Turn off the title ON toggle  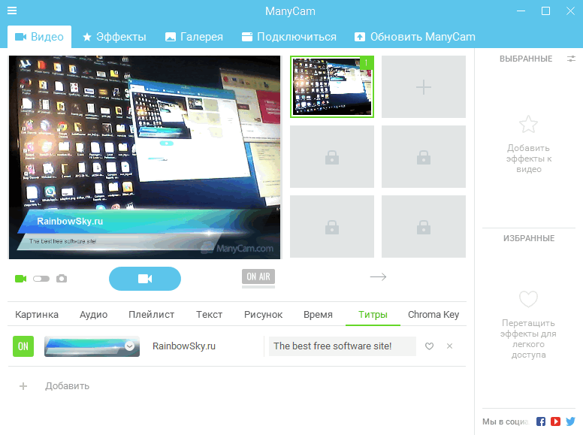tap(23, 346)
